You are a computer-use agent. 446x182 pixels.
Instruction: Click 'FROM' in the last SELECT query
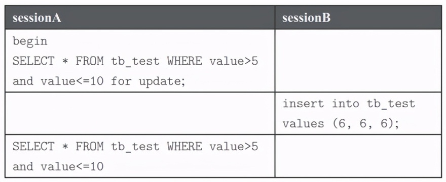(x=90, y=147)
